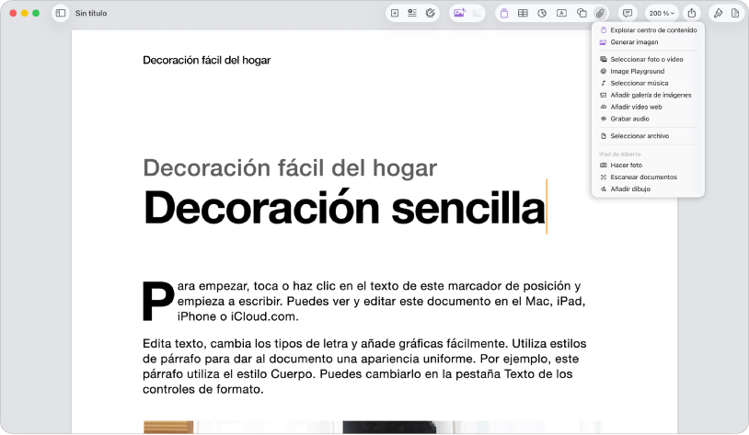Click the paragraph beginning 'Edita texto, cambia'
Image resolution: width=749 pixels, height=435 pixels.
click(364, 366)
